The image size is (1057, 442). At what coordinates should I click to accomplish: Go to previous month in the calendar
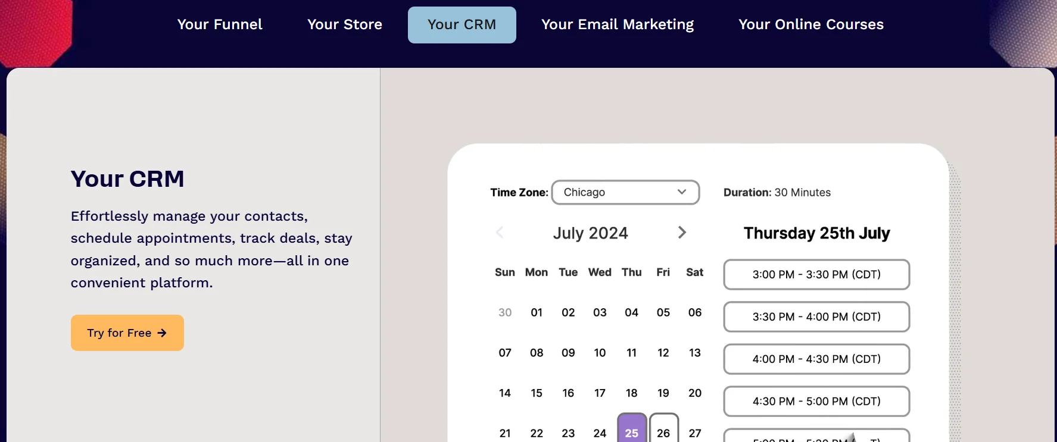coord(500,233)
